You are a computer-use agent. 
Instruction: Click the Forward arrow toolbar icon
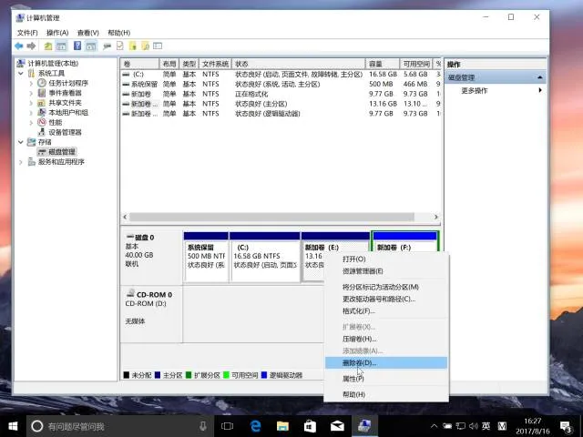(31, 46)
